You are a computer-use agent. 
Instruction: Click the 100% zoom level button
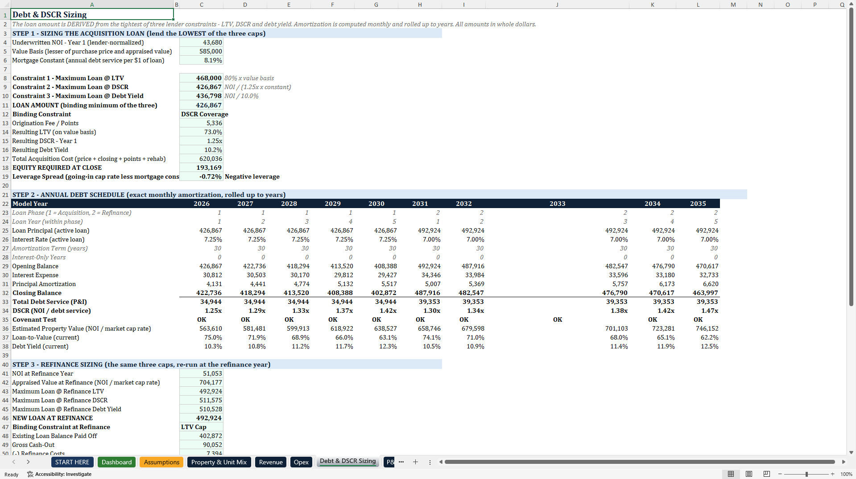[x=846, y=474]
